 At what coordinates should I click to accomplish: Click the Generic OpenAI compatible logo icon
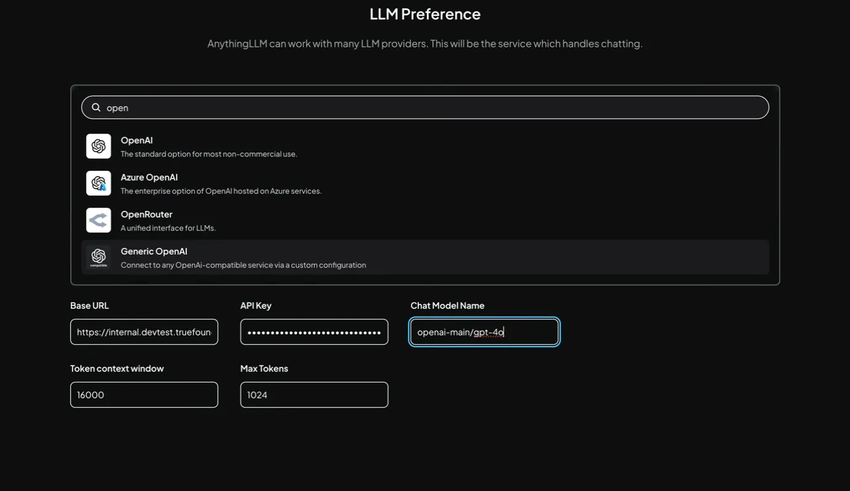tap(99, 257)
